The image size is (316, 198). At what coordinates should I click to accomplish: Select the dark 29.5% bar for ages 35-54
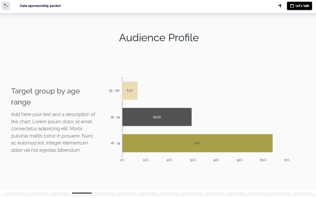157,117
